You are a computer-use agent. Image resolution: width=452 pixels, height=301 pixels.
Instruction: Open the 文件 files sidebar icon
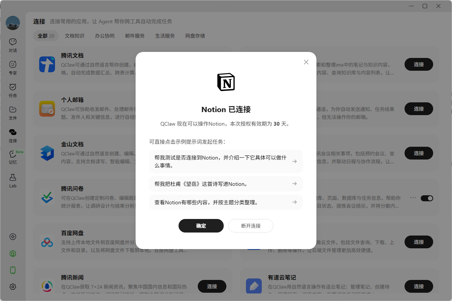13,113
